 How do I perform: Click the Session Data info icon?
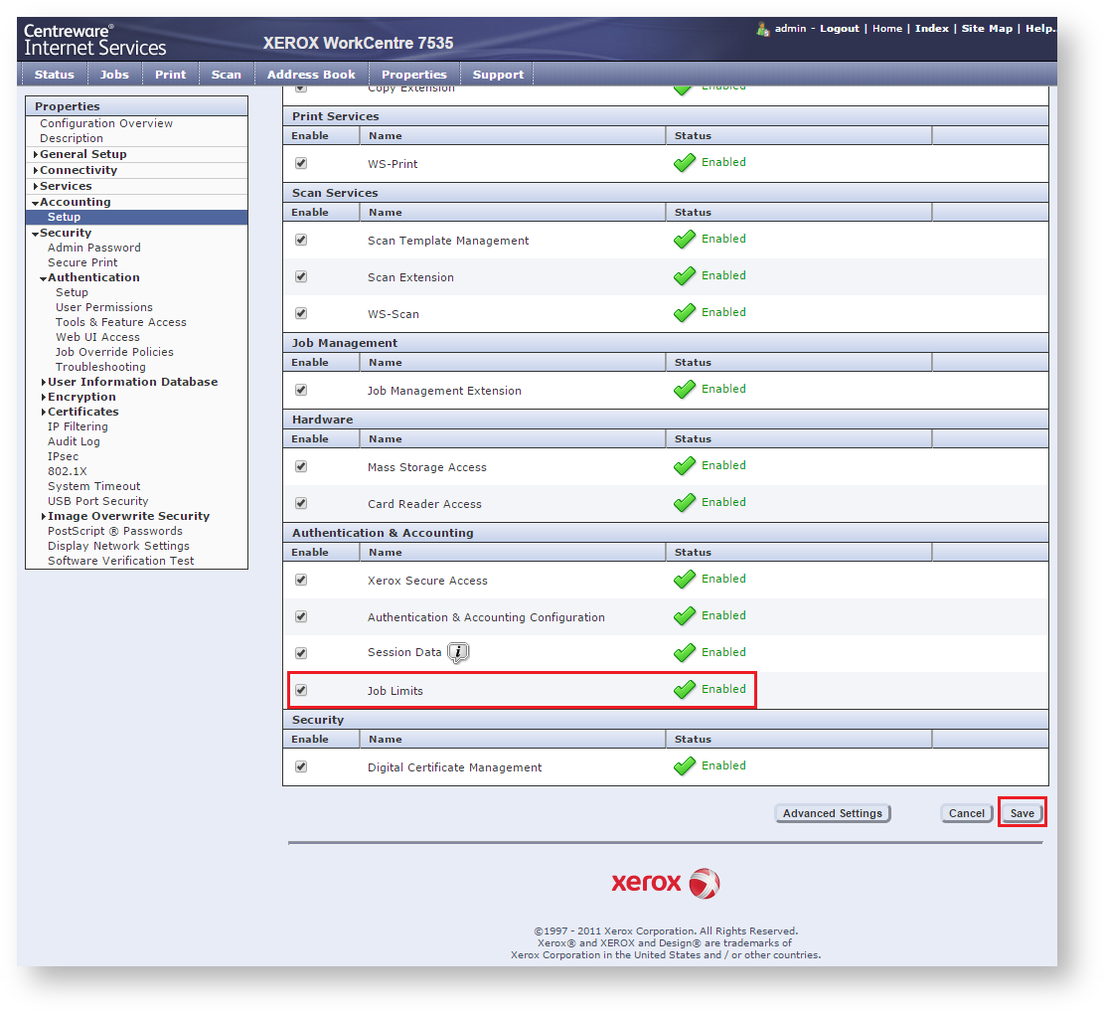pos(458,653)
